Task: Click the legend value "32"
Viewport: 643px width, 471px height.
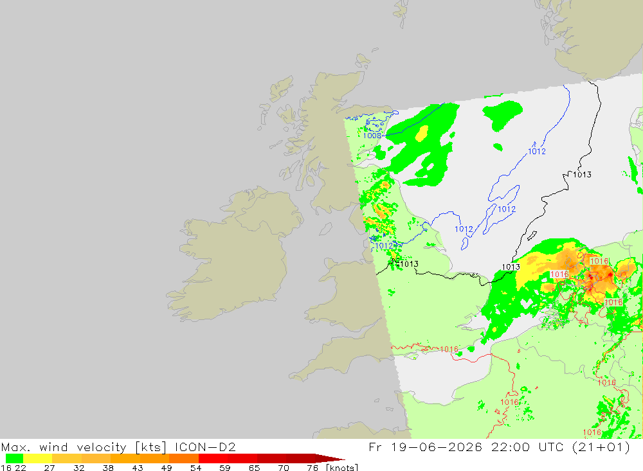Action: 78,468
